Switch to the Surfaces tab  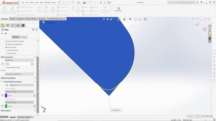tap(20, 19)
